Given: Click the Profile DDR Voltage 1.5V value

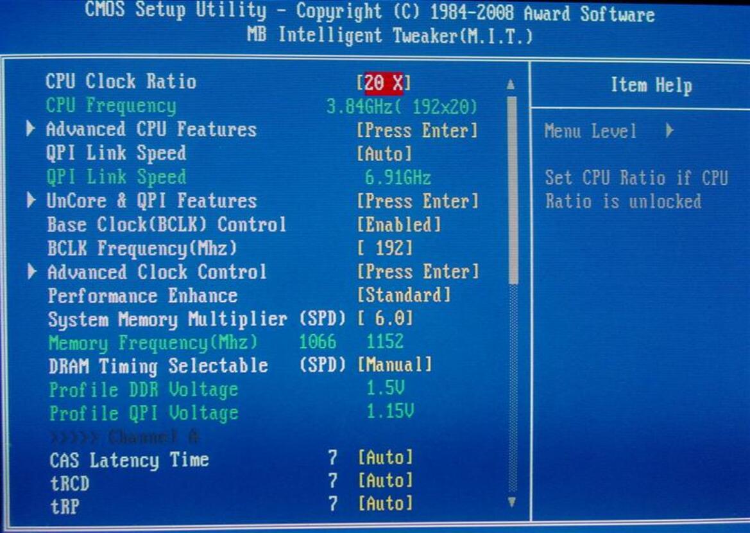Looking at the screenshot, I should (386, 387).
